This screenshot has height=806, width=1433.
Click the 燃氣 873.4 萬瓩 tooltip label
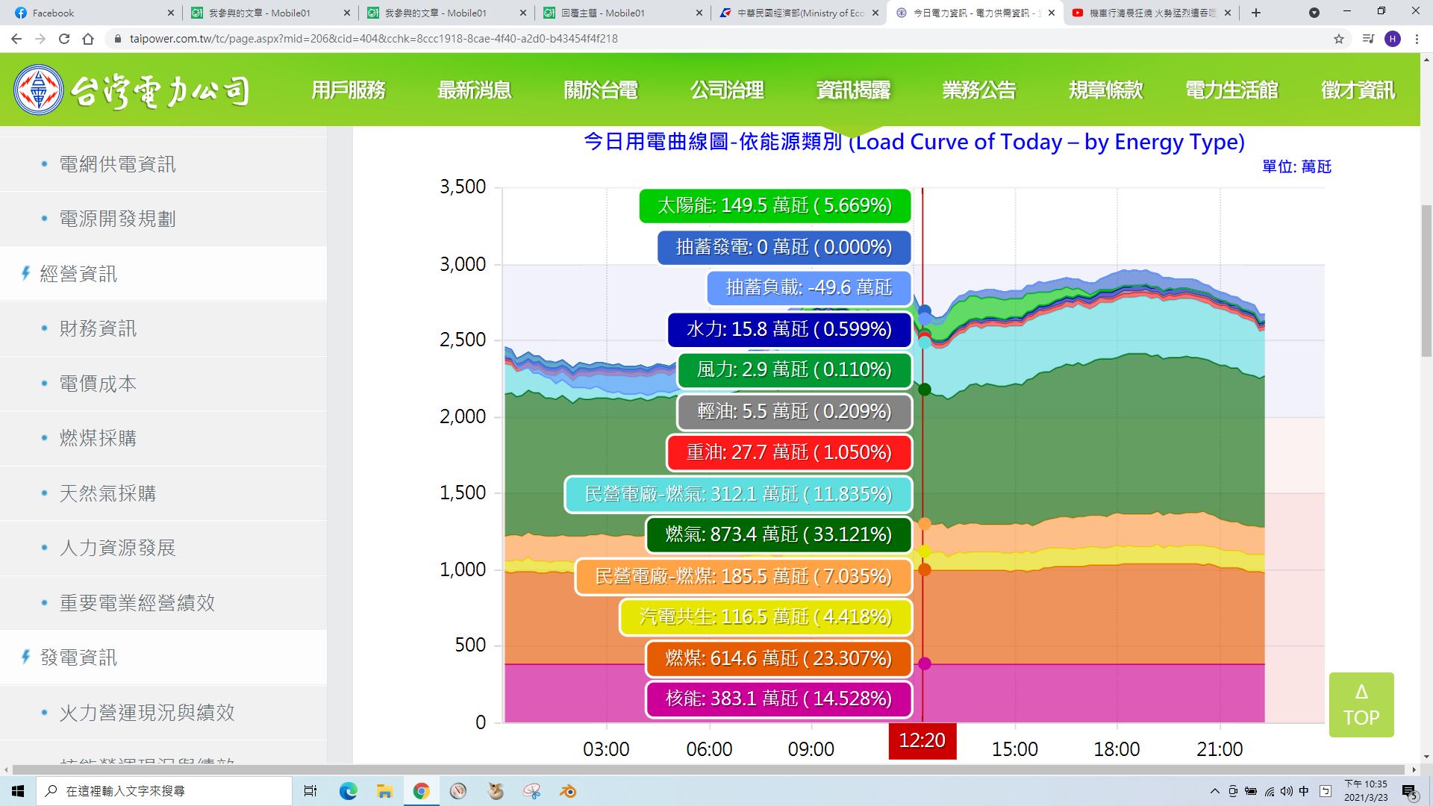point(778,534)
